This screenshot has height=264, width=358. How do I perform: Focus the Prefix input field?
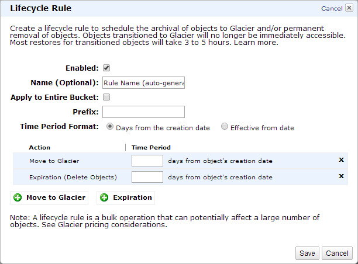[143, 112]
